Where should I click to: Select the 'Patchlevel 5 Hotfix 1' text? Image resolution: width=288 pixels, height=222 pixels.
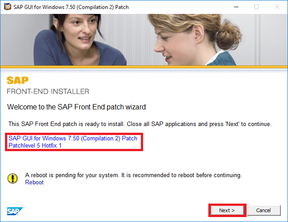point(35,145)
